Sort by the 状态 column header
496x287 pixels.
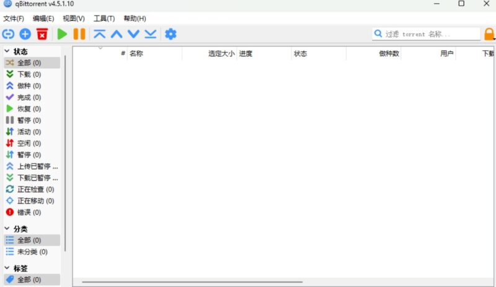pyautogui.click(x=319, y=53)
